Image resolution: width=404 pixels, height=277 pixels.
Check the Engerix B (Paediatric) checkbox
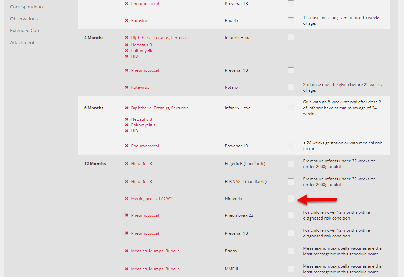[x=291, y=164]
